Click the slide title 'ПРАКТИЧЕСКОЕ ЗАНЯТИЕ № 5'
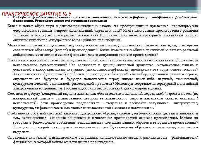201x150 pixels. coord(37,14)
